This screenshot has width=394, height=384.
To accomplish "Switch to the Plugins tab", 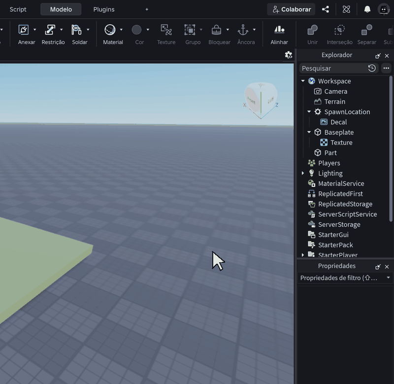I will pos(104,9).
